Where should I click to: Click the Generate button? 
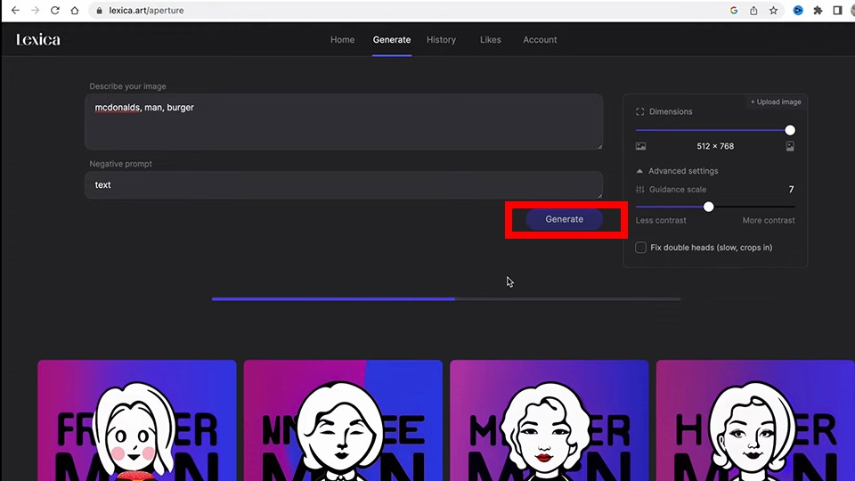point(565,219)
